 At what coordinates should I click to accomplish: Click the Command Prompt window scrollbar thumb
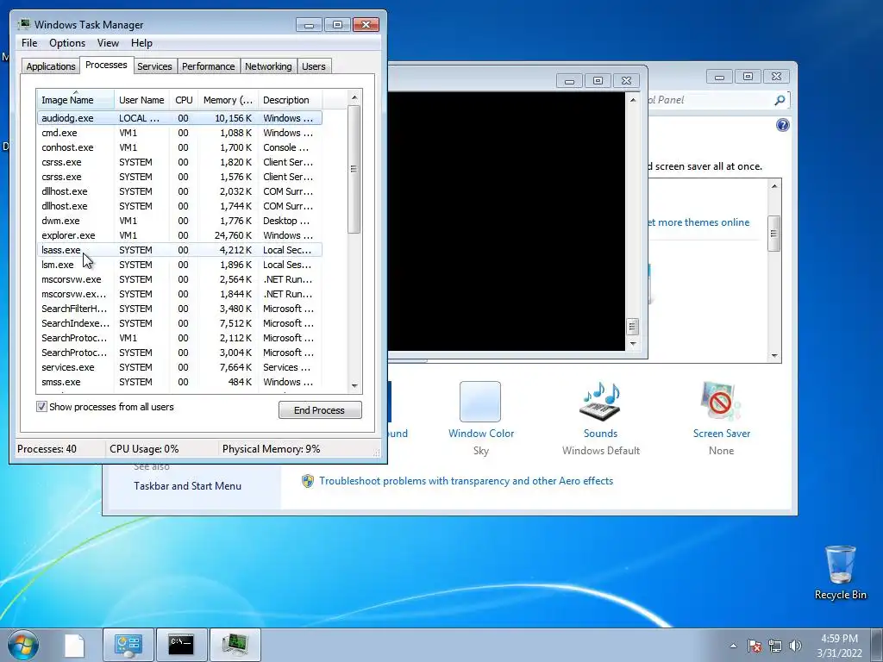[x=632, y=326]
